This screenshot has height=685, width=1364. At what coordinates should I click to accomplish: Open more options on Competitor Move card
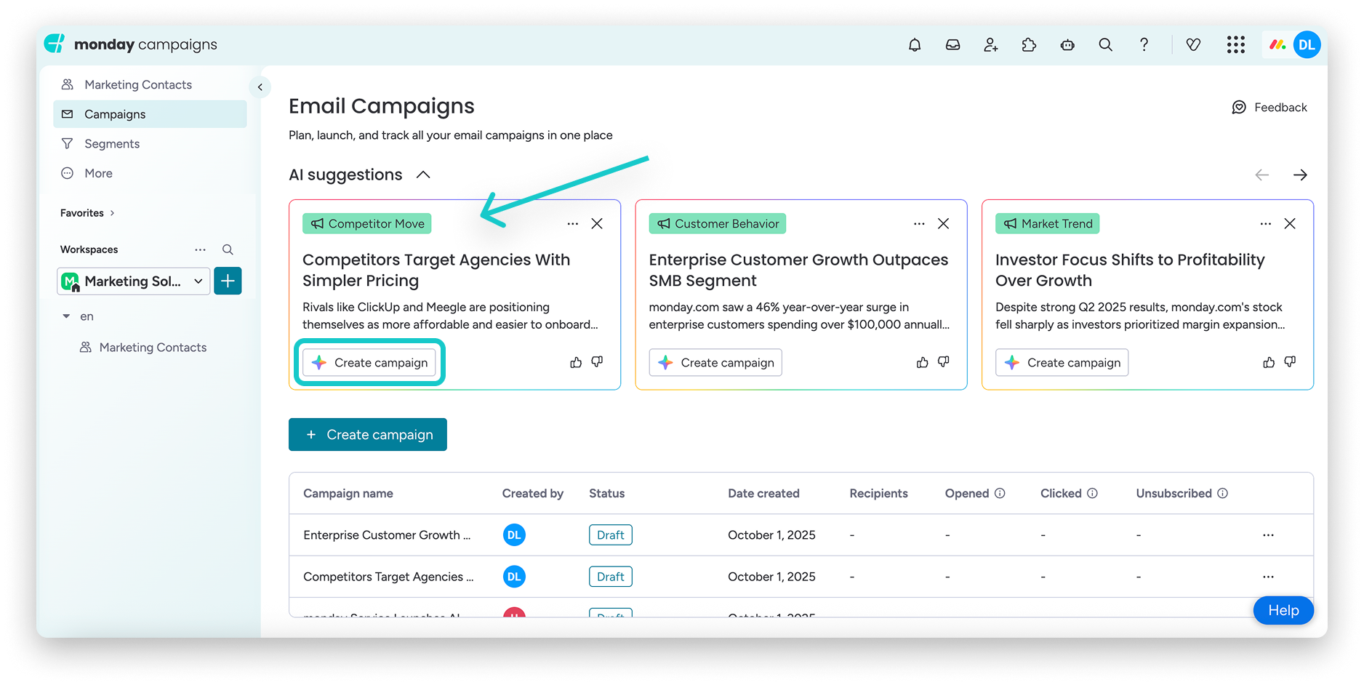point(573,224)
